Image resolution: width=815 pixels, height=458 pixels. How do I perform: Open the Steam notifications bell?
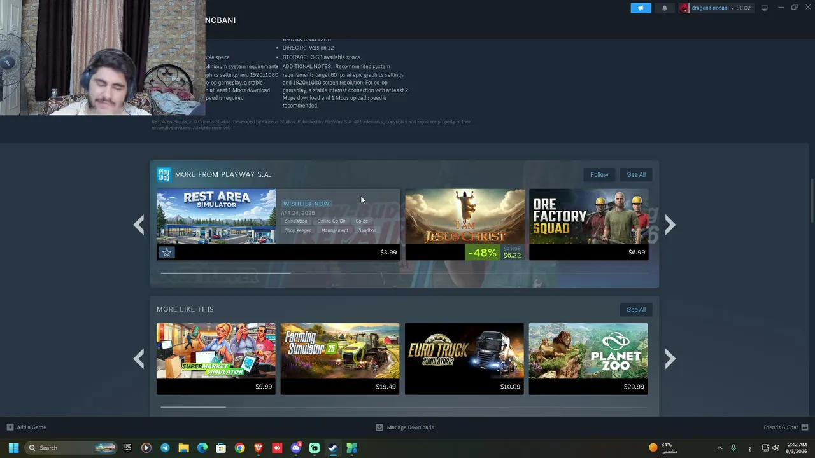pos(665,8)
